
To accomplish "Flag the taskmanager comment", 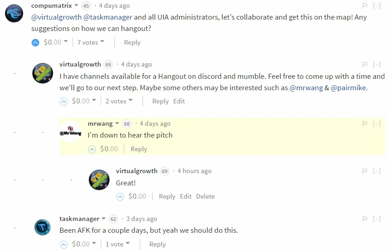I will click(x=365, y=219).
